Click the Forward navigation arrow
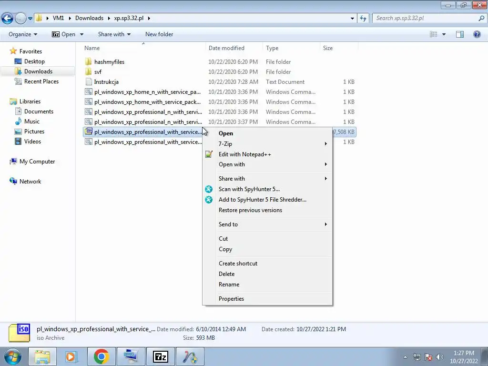The width and height of the screenshot is (488, 366). (20, 18)
